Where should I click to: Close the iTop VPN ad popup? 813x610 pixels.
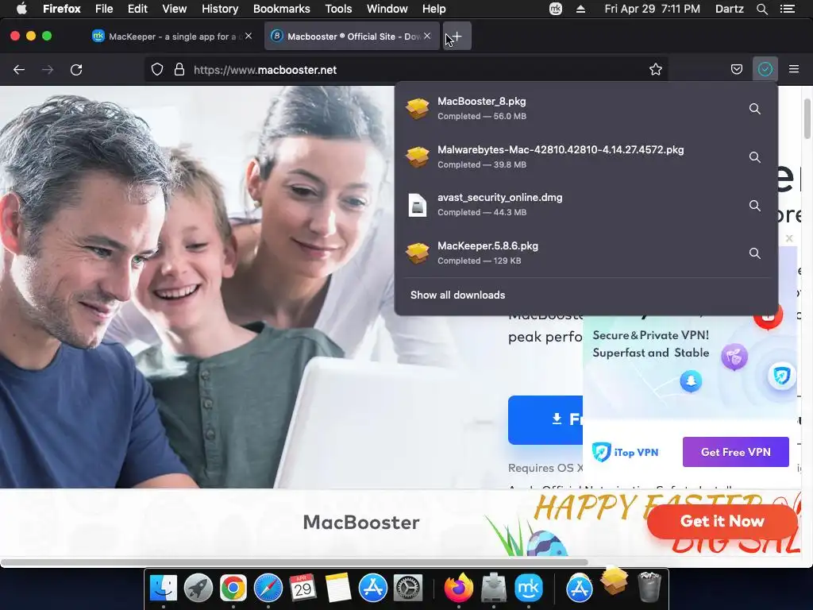[789, 238]
